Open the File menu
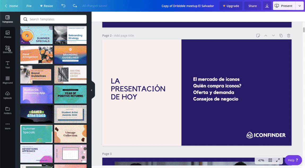This screenshot has width=305, height=168. [x=29, y=6]
